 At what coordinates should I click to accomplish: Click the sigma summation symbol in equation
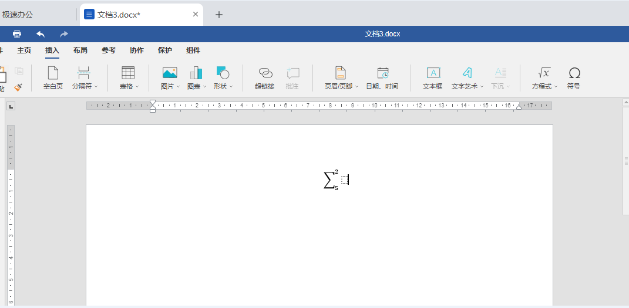pos(328,180)
